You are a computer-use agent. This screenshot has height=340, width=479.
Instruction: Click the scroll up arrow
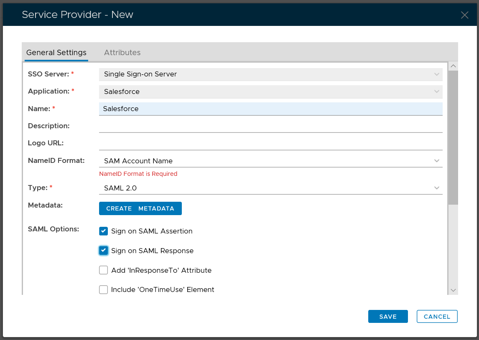453,66
